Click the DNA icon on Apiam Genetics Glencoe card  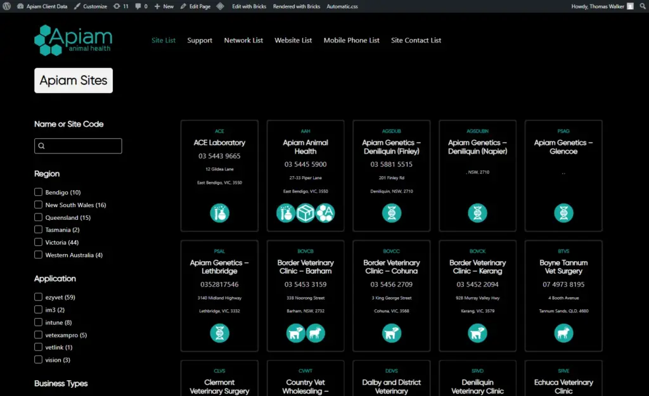click(x=563, y=213)
